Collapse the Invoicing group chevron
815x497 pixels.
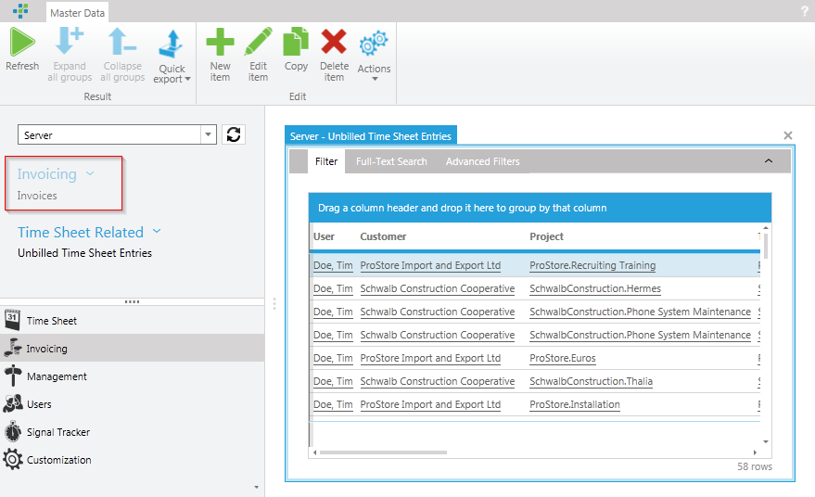(90, 173)
